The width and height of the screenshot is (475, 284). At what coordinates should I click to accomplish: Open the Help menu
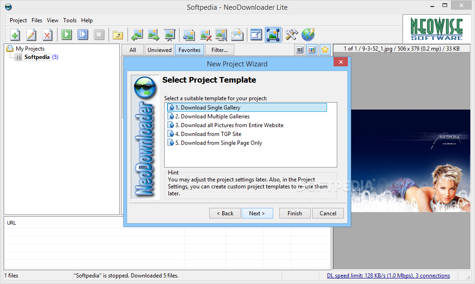(x=87, y=20)
